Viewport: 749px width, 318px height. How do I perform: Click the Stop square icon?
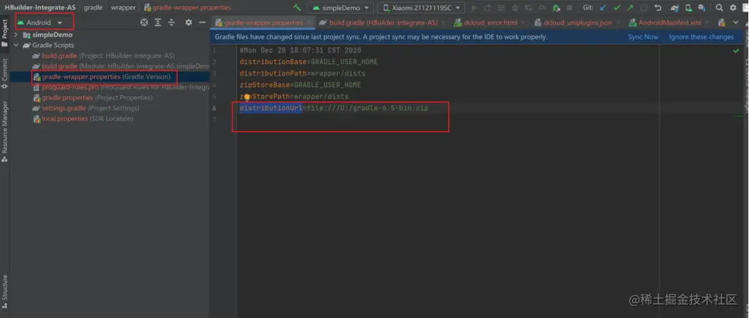click(569, 7)
